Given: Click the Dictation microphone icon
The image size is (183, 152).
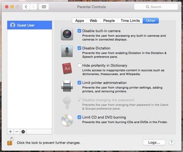Looking at the screenshot, I should tap(67, 51).
